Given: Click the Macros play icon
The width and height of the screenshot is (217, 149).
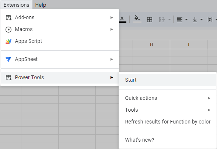Looking at the screenshot, I should click(x=8, y=30).
